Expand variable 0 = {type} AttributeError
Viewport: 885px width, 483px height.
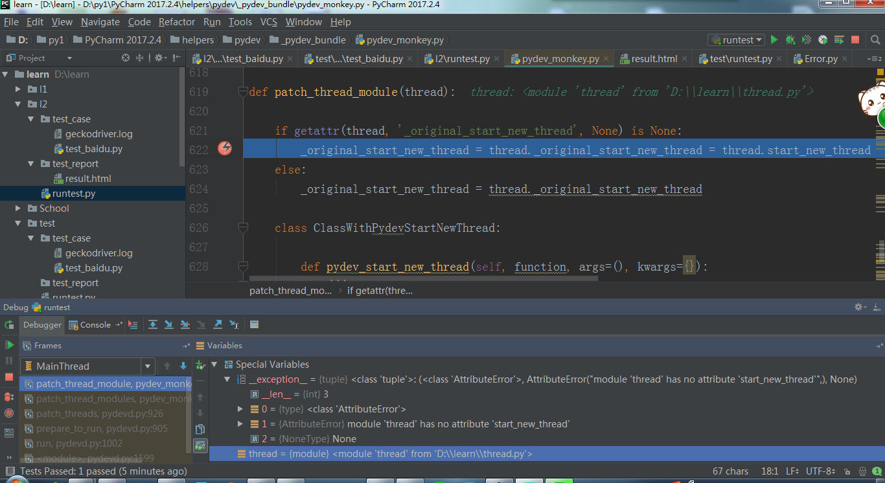coord(240,409)
